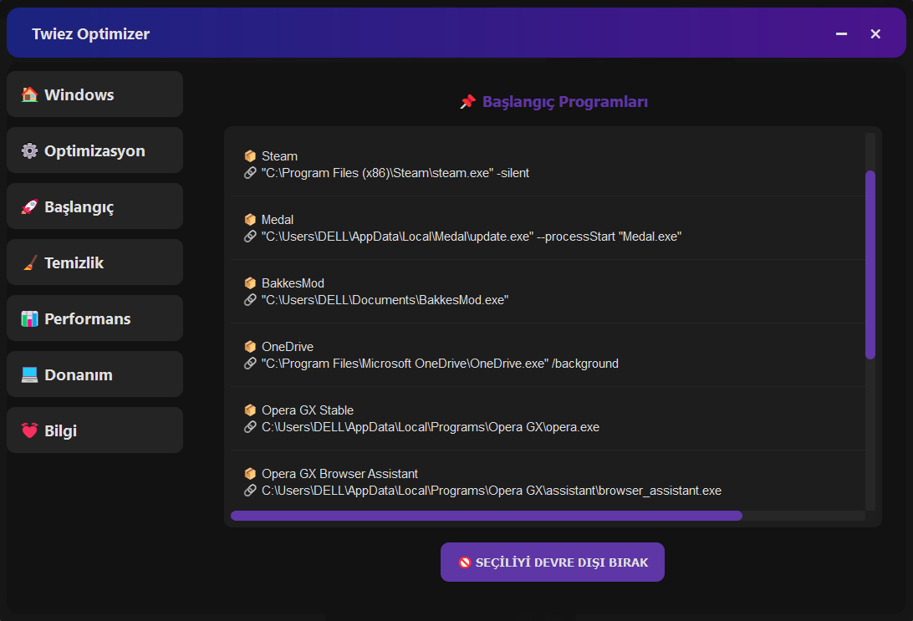Select the OneDrive startup entry name

288,346
